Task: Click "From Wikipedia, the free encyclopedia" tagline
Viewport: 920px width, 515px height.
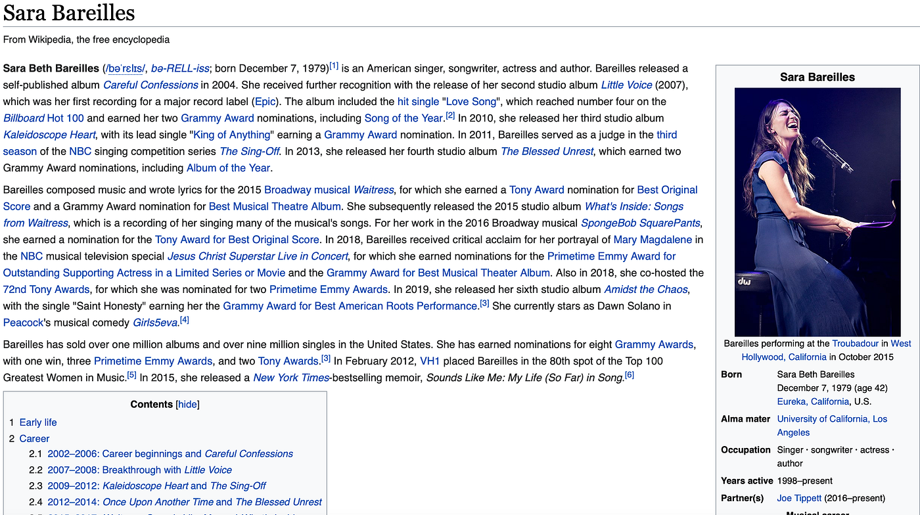Action: pos(86,39)
